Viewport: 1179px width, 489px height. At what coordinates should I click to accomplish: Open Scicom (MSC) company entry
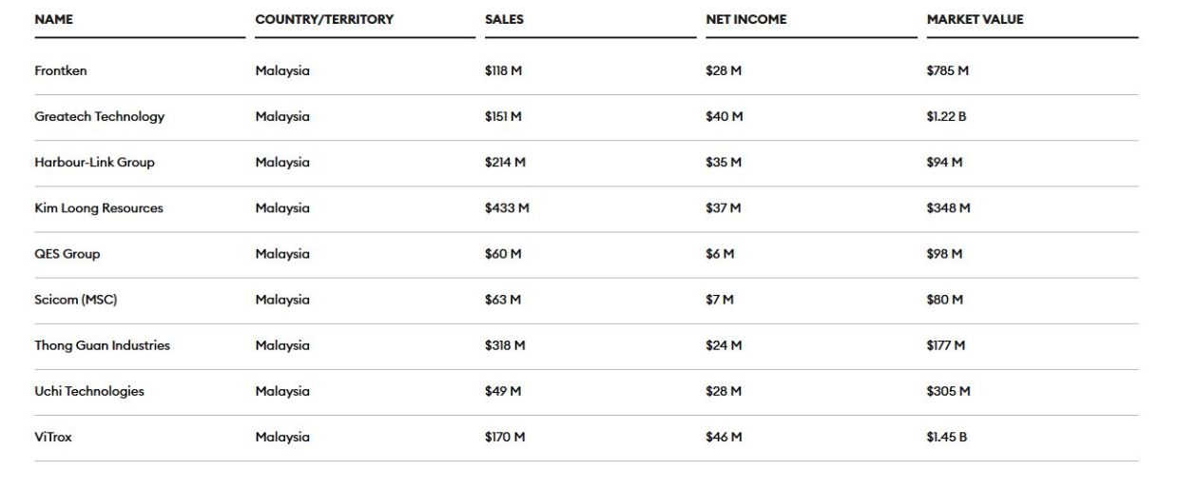click(x=586, y=300)
